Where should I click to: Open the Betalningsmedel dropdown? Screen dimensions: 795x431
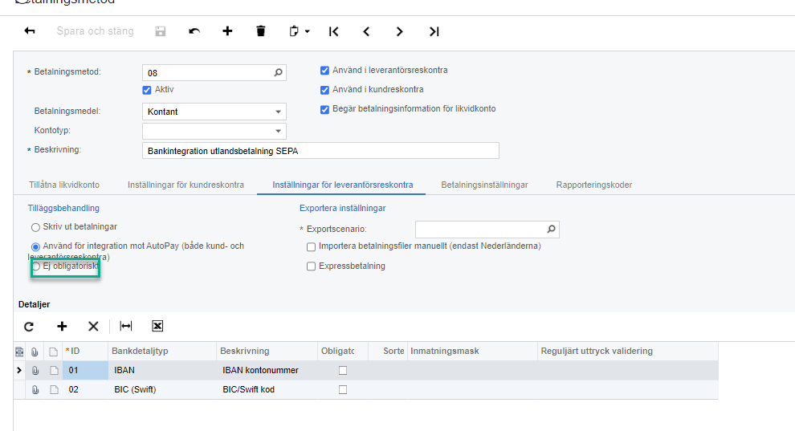(278, 112)
